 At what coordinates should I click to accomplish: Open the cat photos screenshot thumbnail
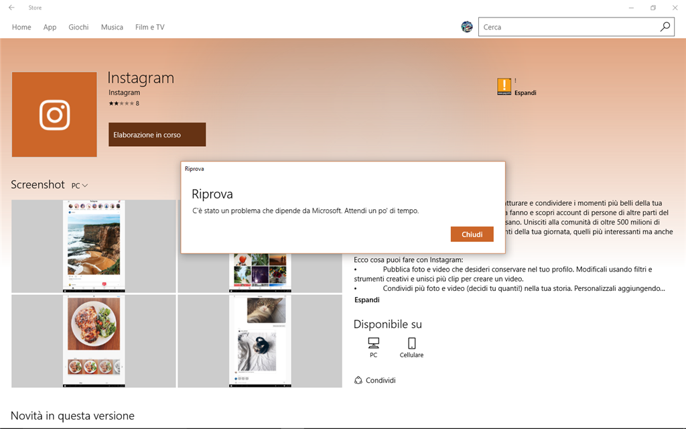coord(260,341)
